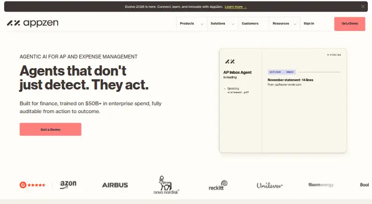Go to the Customers page
The image size is (372, 204).
point(250,24)
